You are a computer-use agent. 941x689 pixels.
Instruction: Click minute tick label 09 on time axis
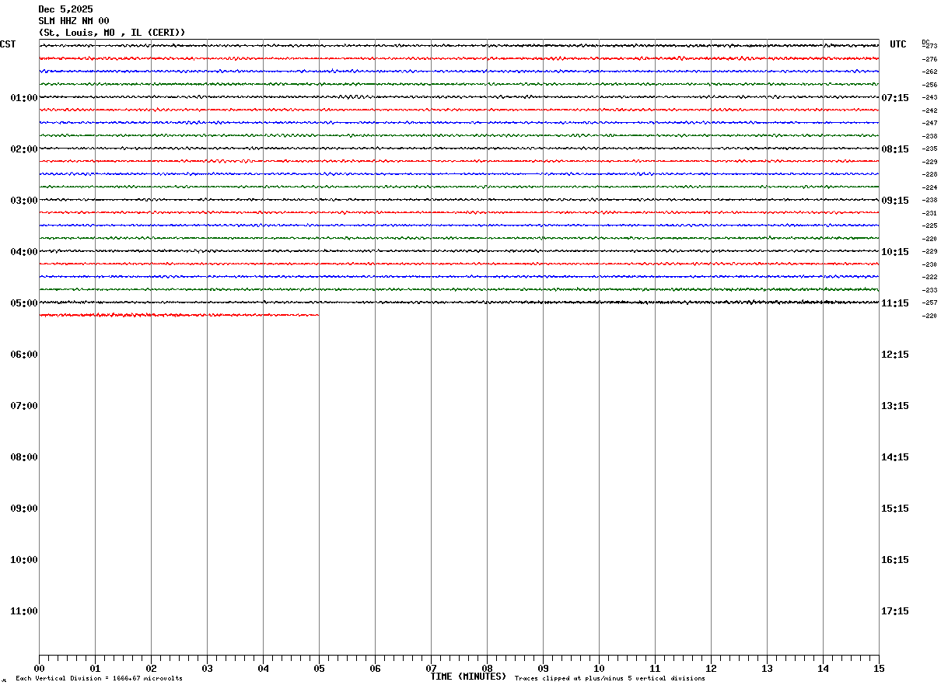[543, 669]
